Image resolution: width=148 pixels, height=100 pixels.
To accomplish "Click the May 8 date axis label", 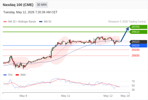I will coord(23,96).
